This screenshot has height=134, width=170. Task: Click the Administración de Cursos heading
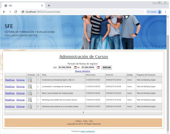(84, 57)
